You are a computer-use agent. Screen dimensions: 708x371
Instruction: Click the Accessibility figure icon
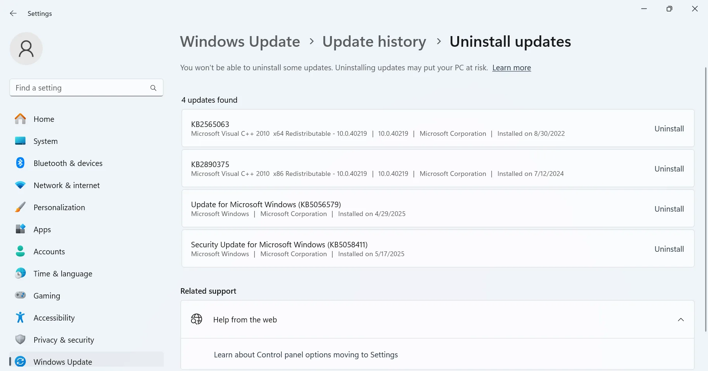(x=20, y=317)
